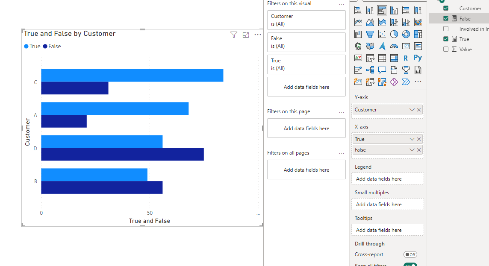Select the Matrix visual
The image size is (489, 266).
394,58
